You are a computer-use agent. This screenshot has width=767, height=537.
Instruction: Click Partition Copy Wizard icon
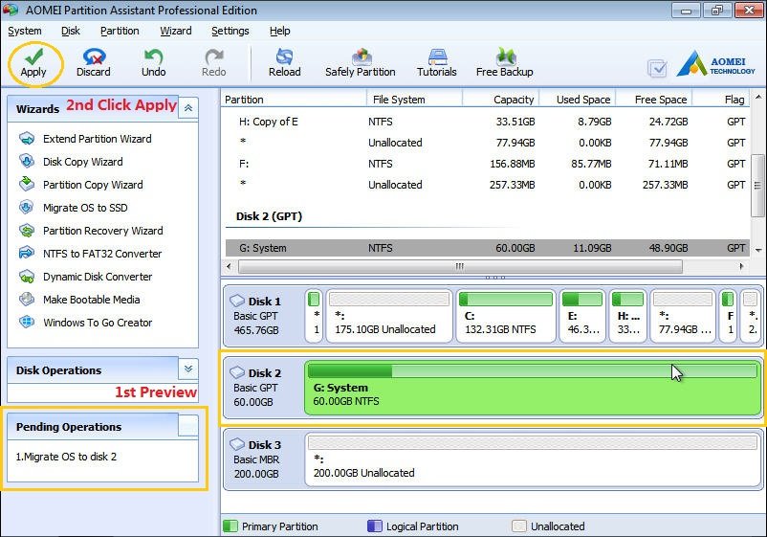click(27, 184)
